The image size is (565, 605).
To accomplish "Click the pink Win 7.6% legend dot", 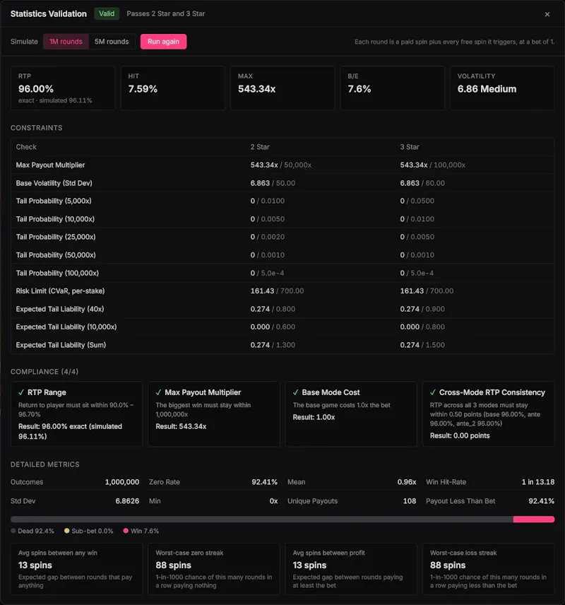I will [126, 531].
